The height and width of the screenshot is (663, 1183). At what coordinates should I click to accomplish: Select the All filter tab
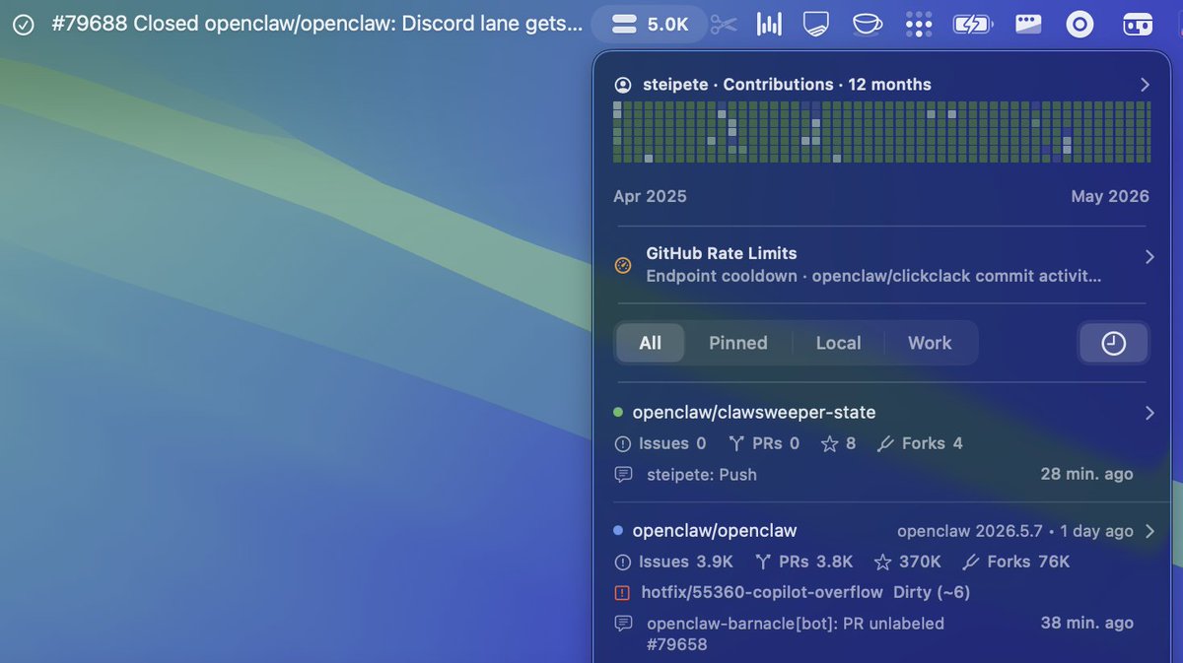pos(651,343)
